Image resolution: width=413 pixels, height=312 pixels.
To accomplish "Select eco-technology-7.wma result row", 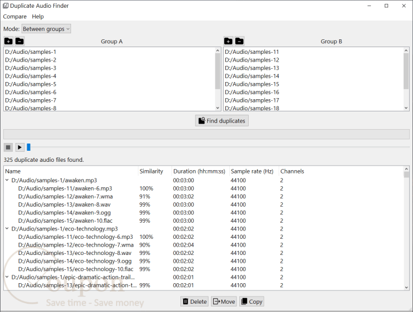I will click(x=204, y=245).
